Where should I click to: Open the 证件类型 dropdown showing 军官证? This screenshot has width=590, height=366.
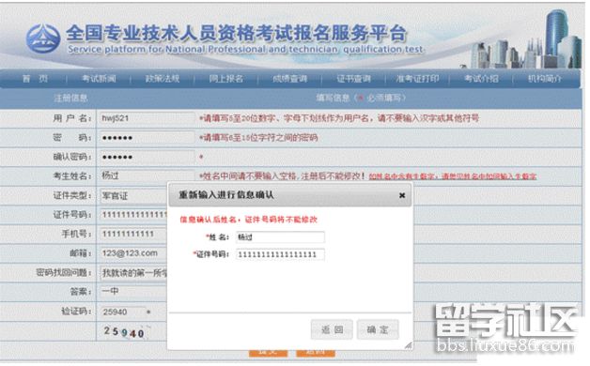[133, 196]
